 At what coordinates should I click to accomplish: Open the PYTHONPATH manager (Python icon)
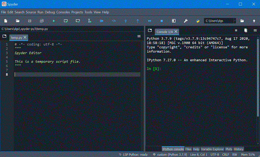point(198,21)
